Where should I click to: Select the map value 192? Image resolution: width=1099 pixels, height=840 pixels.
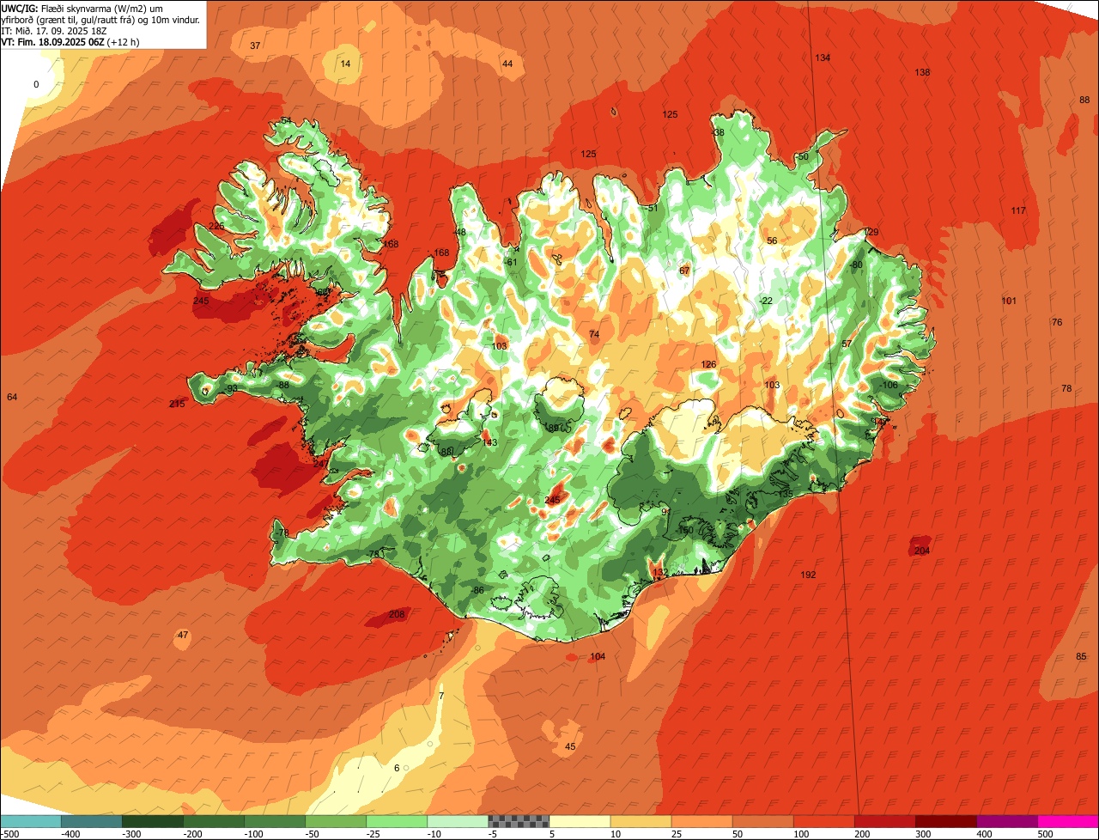click(x=808, y=575)
